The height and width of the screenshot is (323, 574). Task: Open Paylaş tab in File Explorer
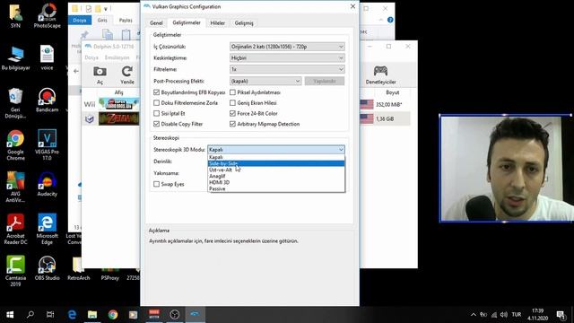[126, 20]
